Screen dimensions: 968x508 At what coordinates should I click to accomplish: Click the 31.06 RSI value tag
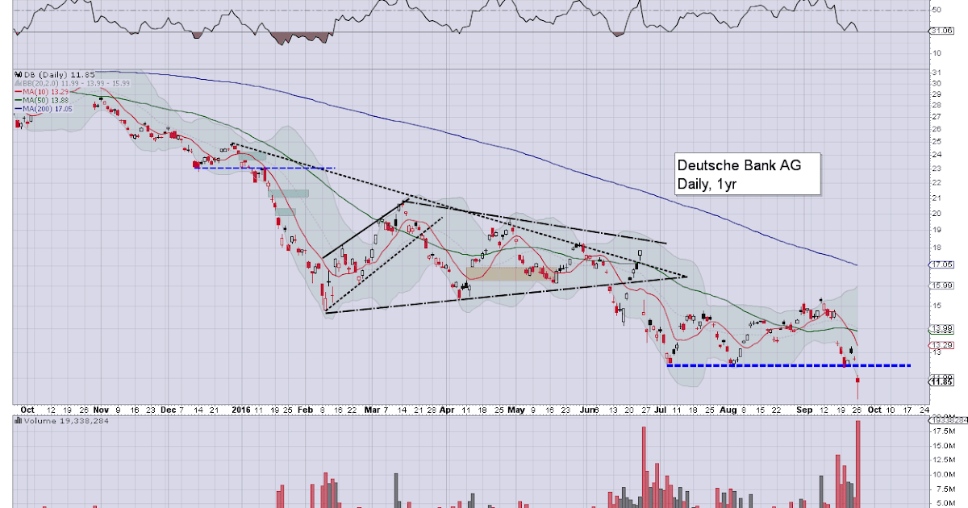[x=940, y=31]
